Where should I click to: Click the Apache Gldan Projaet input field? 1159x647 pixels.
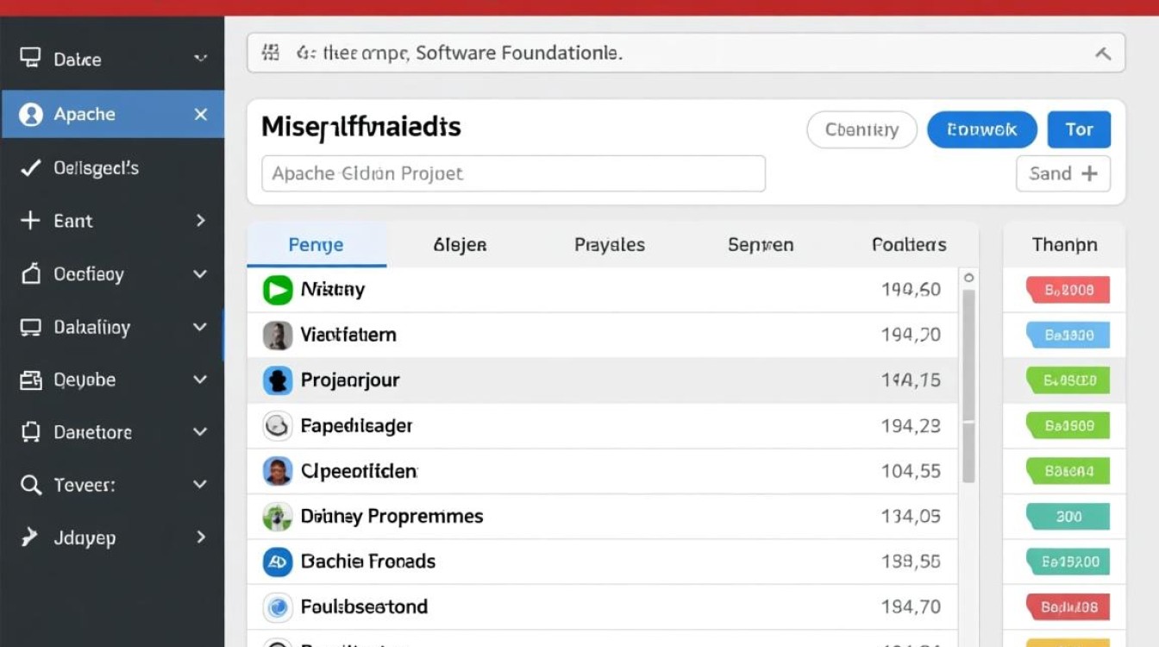pyautogui.click(x=513, y=173)
